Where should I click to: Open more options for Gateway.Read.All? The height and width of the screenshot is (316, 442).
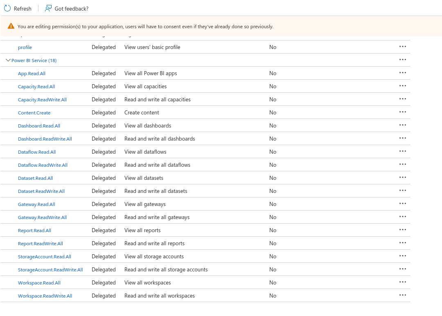[x=403, y=204]
